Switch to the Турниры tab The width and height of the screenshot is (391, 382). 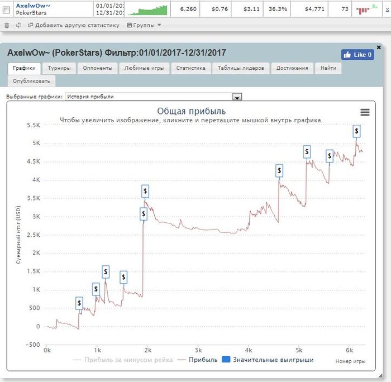pyautogui.click(x=59, y=68)
